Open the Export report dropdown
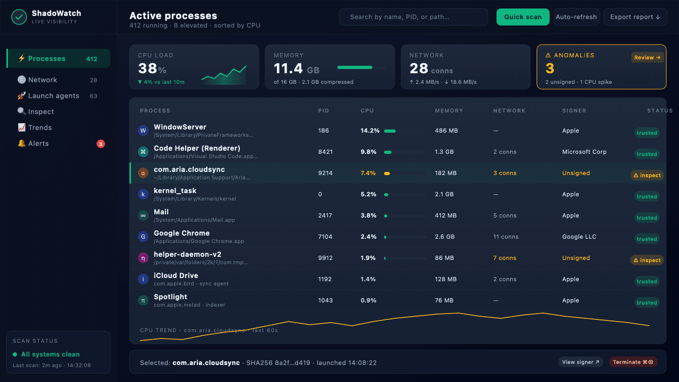The height and width of the screenshot is (382, 679). 635,17
